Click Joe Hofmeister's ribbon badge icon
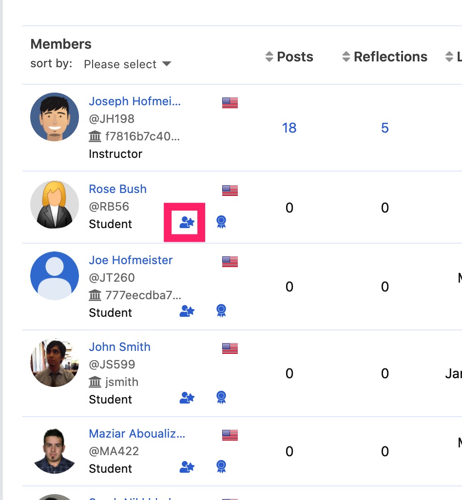The width and height of the screenshot is (462, 500). (x=221, y=310)
